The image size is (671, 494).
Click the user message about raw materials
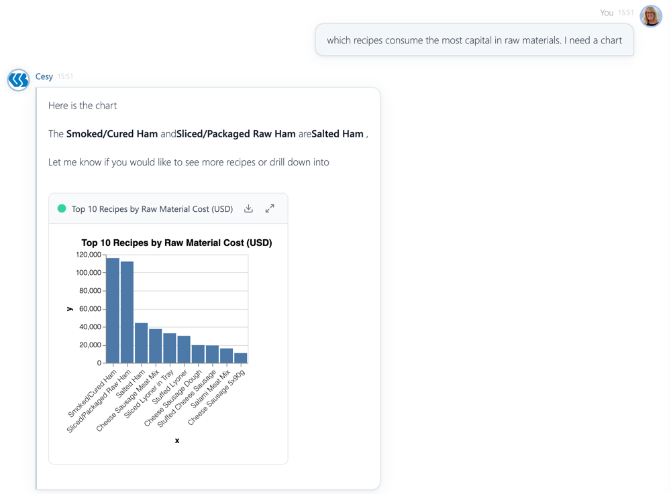coord(474,40)
